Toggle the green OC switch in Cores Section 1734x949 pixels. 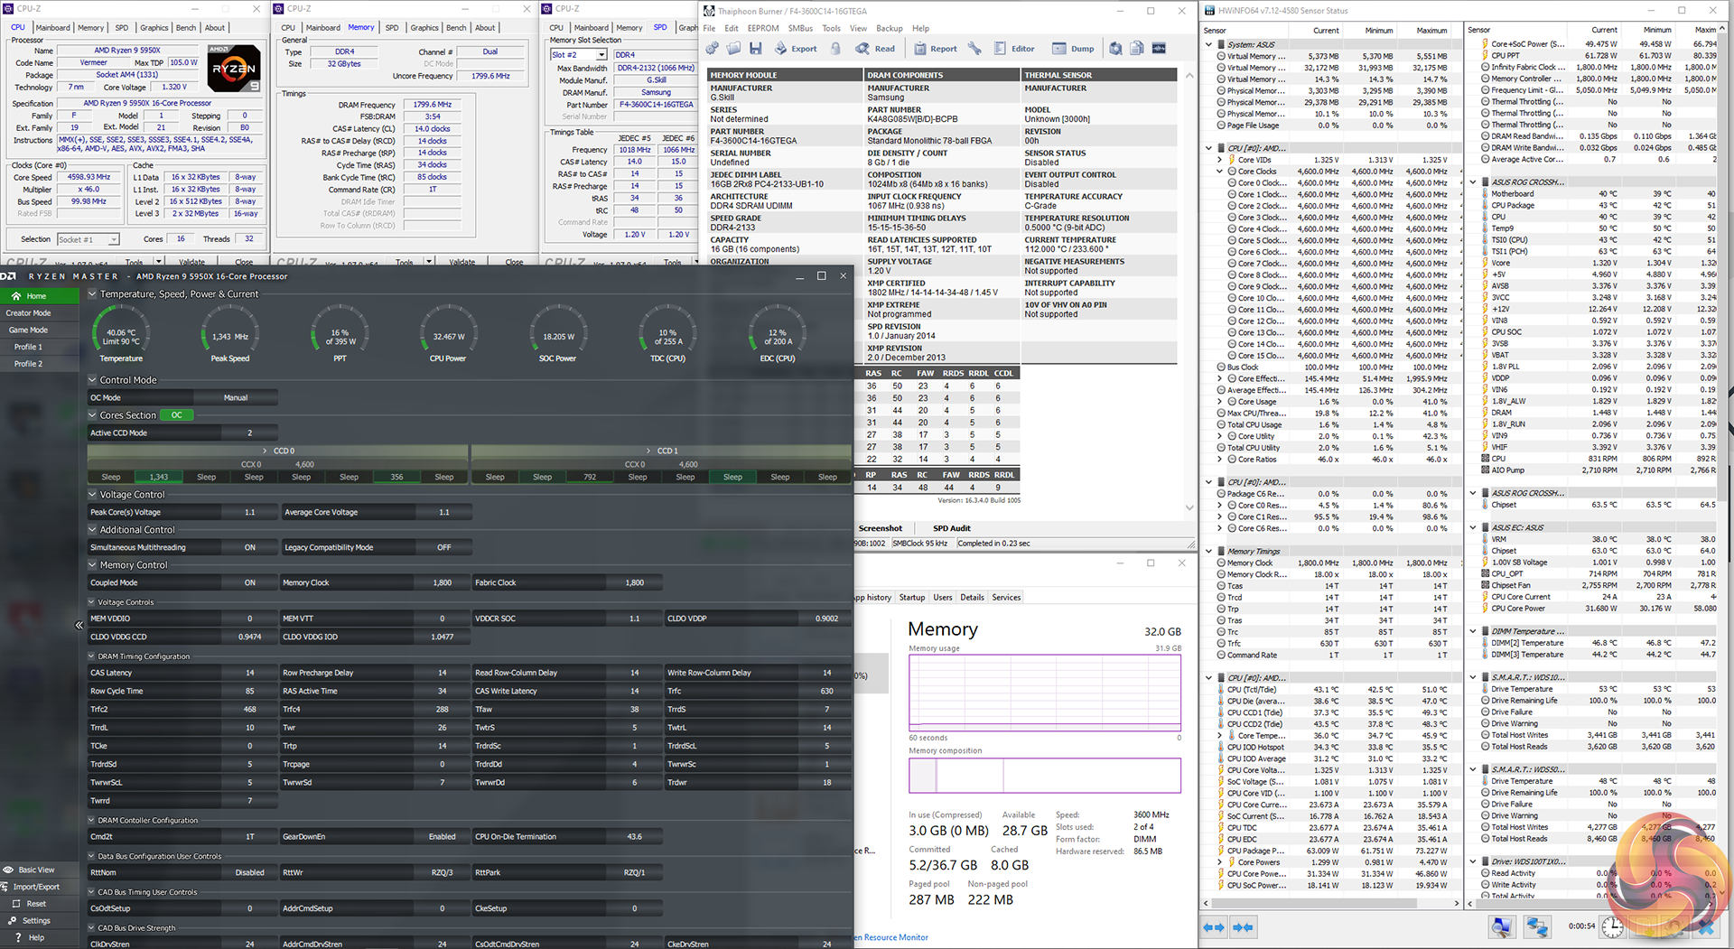pyautogui.click(x=177, y=415)
